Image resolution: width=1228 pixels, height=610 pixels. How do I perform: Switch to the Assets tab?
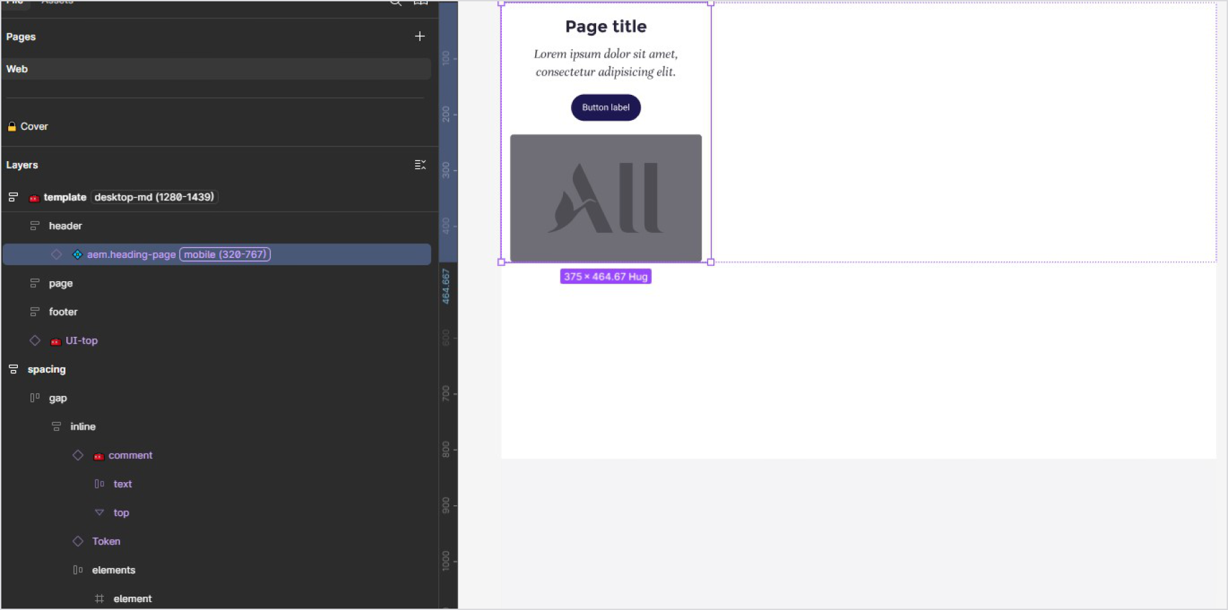(57, 3)
